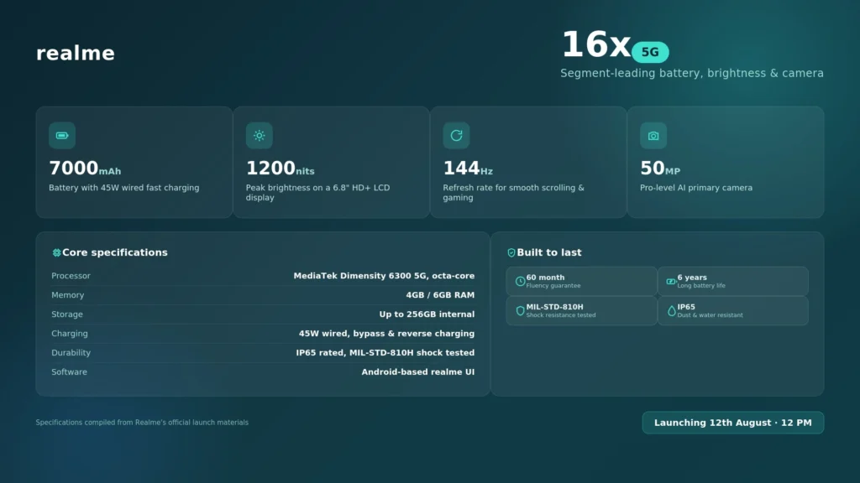Click the 'IP65' tile title
The height and width of the screenshot is (483, 860).
(686, 307)
